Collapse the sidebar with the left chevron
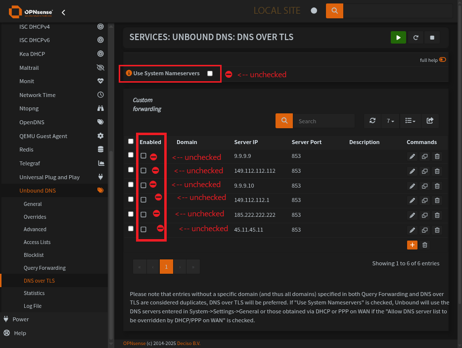 [x=63, y=12]
